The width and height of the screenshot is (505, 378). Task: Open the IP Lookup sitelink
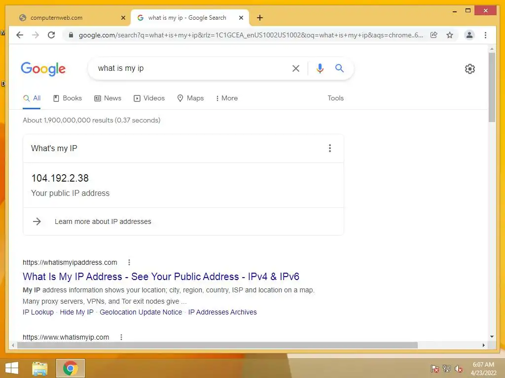pos(38,312)
